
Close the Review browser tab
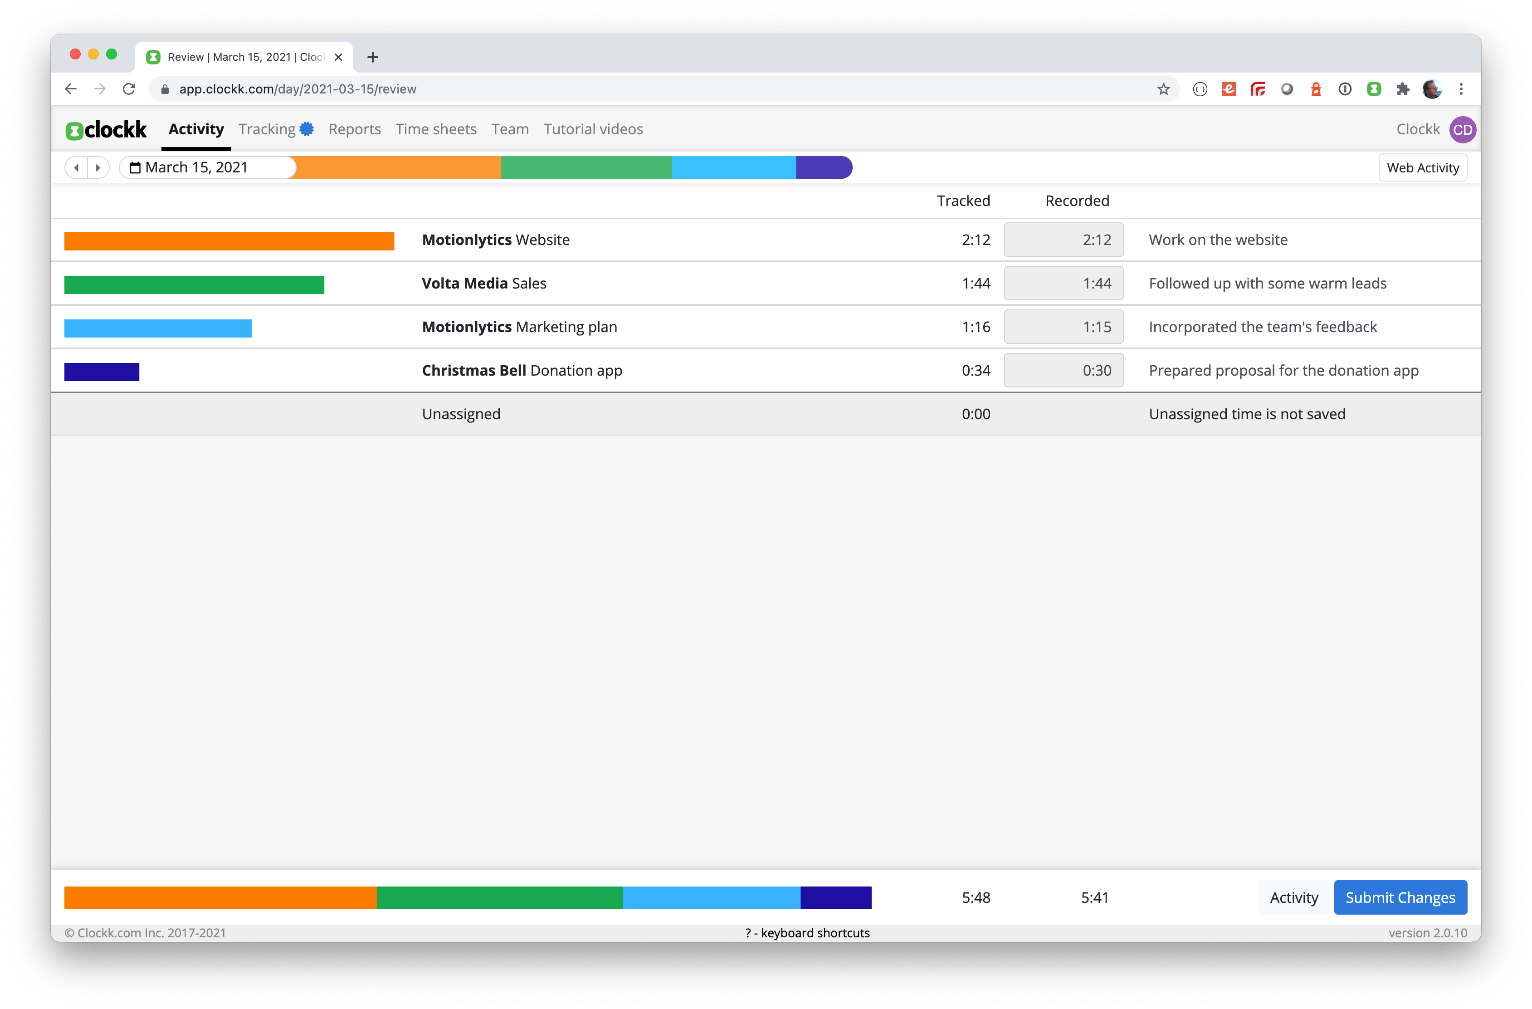(338, 57)
